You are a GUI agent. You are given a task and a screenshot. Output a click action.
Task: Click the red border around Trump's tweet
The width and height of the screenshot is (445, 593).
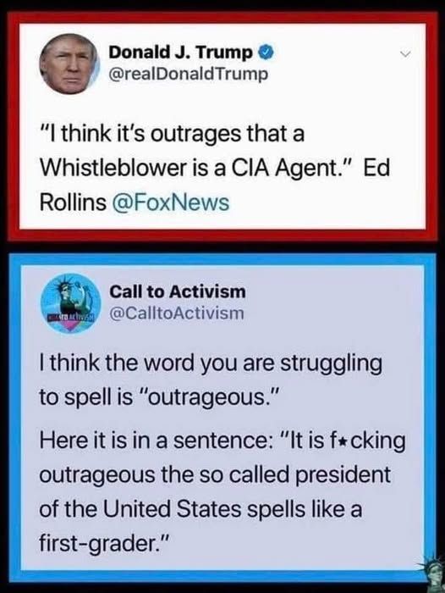(x=14, y=126)
